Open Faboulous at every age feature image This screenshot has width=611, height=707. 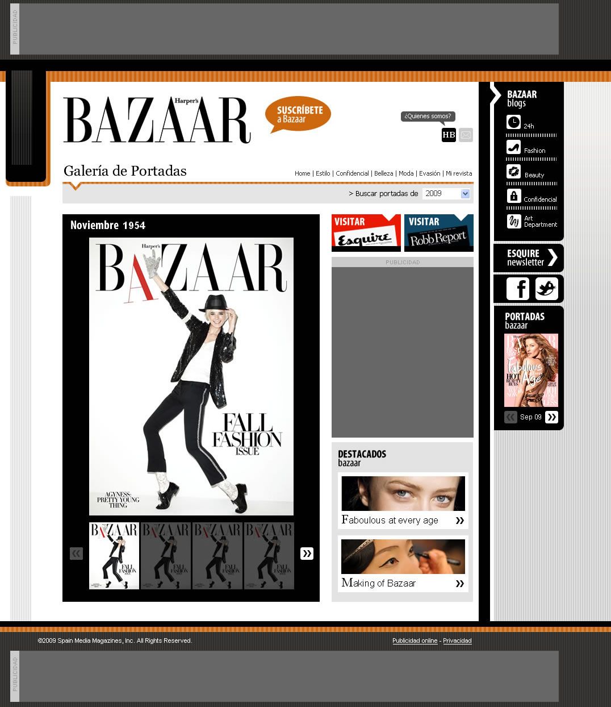tap(403, 493)
